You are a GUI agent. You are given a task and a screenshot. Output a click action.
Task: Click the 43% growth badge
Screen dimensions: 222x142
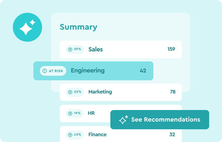coord(75,134)
